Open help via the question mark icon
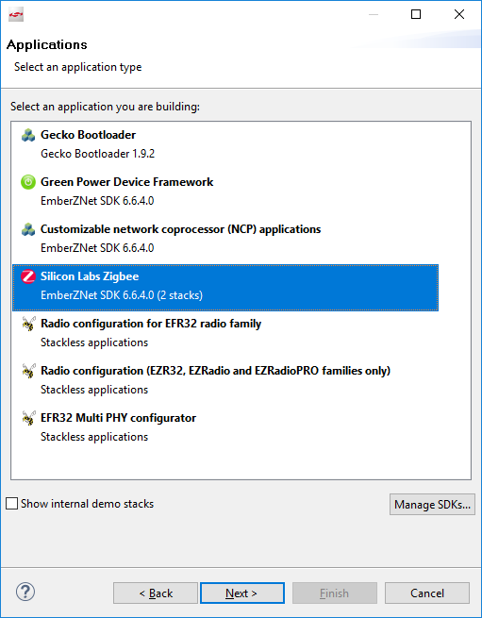The height and width of the screenshot is (618, 482). pos(25,592)
